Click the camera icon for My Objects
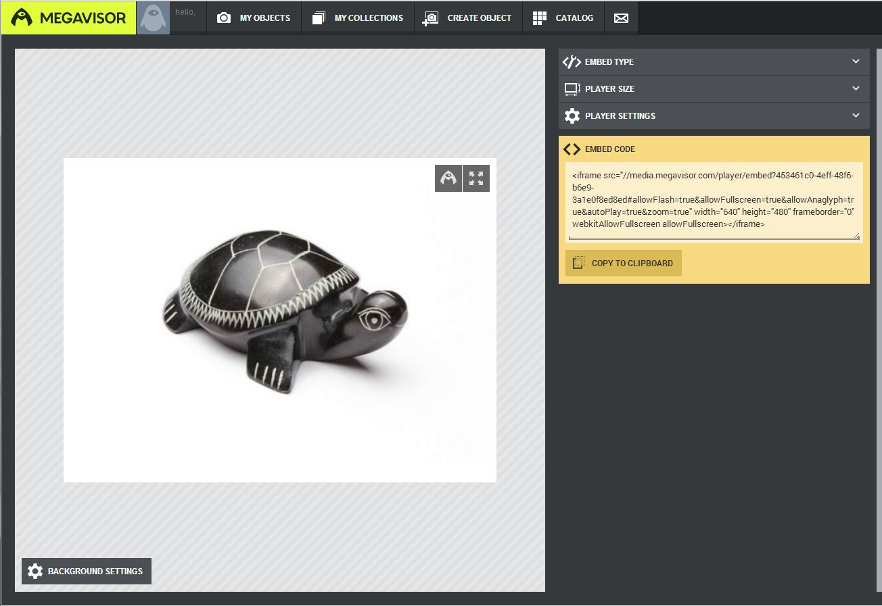Screen dimensions: 882x606 pyautogui.click(x=224, y=18)
